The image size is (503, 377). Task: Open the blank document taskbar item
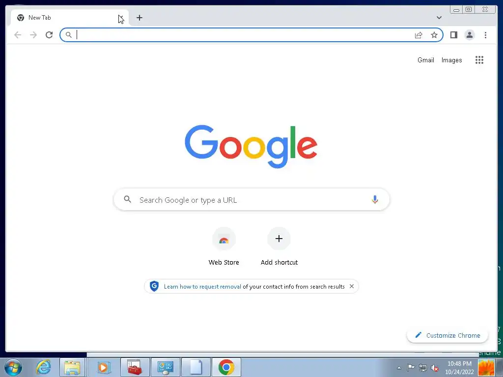(196, 367)
